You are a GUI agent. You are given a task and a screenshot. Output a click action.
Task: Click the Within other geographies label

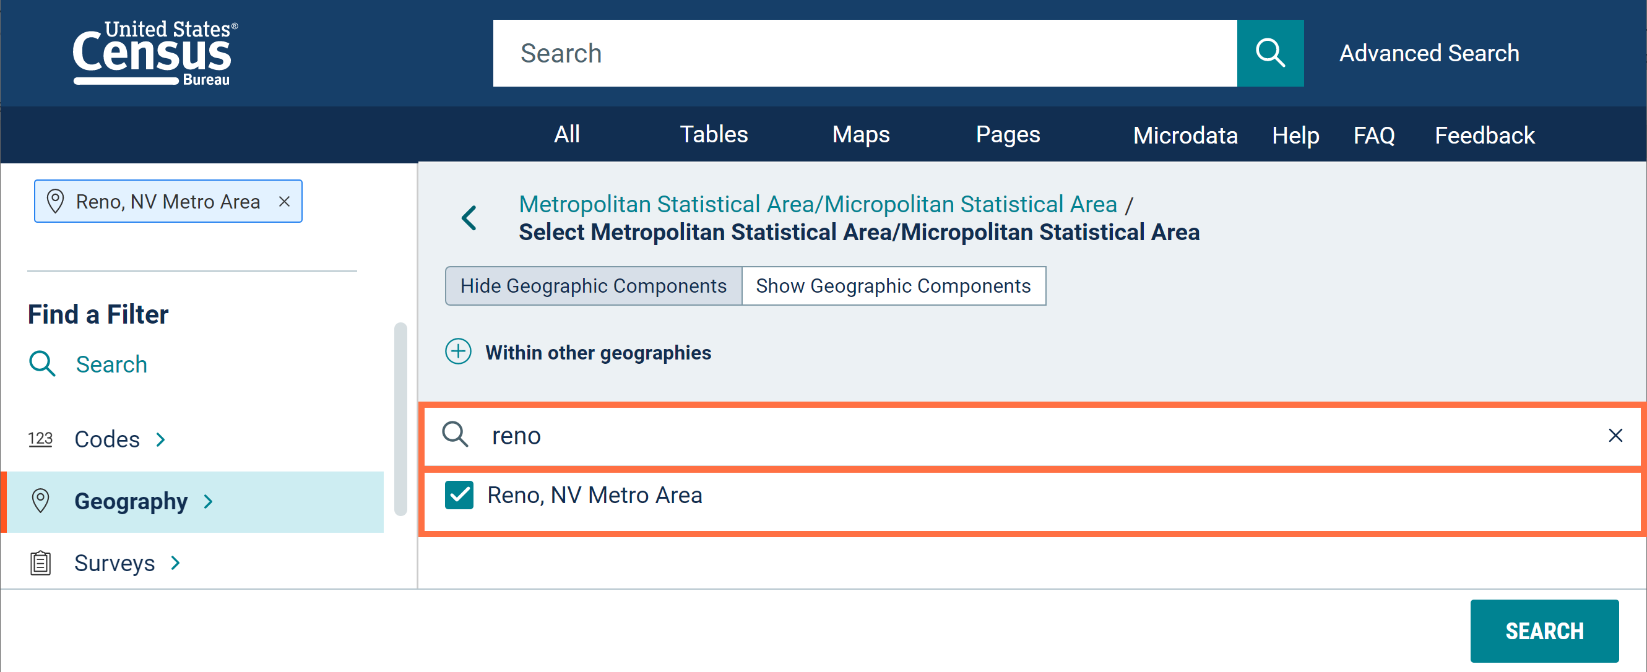pyautogui.click(x=598, y=352)
